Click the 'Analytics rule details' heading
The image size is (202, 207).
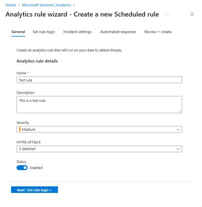37,61
